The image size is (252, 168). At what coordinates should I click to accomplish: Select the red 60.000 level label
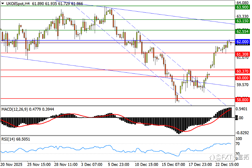[x=243, y=78]
